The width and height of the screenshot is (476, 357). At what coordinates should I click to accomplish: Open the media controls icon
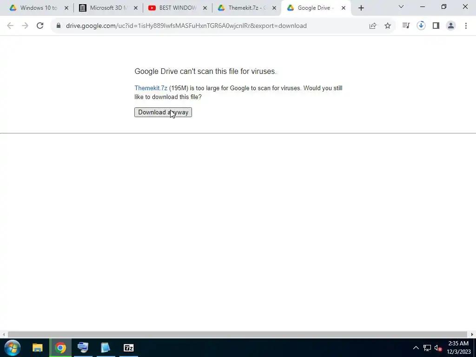406,26
